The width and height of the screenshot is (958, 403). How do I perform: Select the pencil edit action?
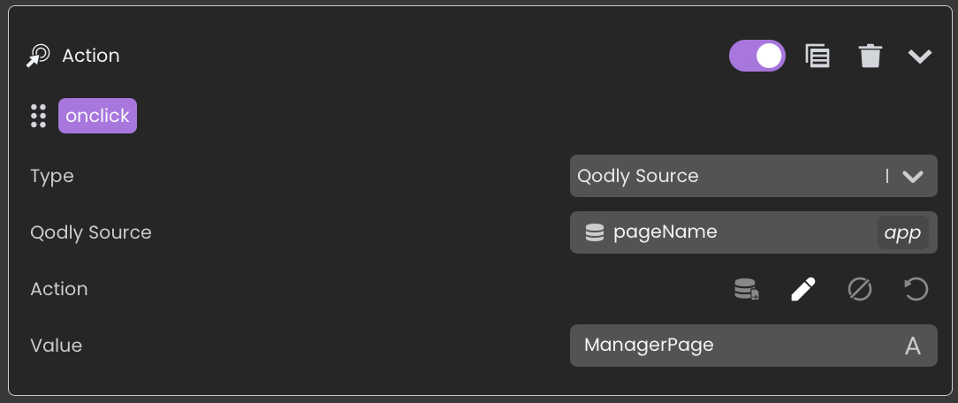pyautogui.click(x=802, y=289)
